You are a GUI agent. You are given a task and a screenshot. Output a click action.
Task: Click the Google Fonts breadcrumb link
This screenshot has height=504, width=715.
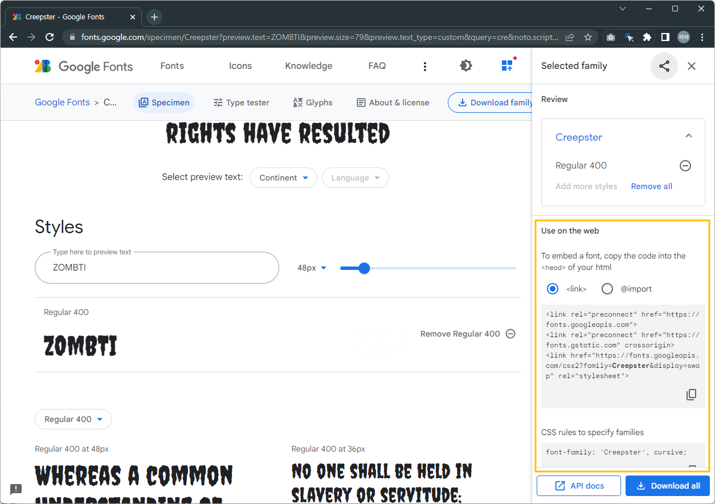pyautogui.click(x=62, y=103)
